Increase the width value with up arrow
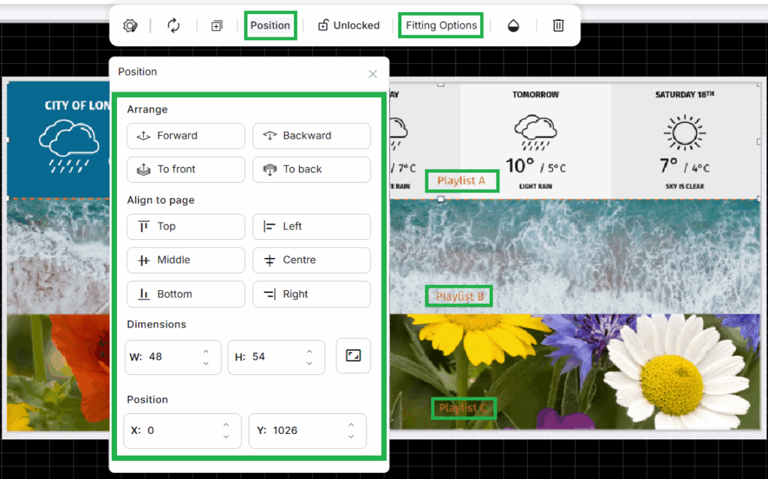768x479 pixels. [x=206, y=351]
